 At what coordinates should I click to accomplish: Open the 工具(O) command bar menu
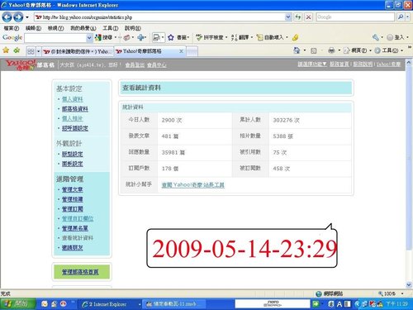(389, 50)
